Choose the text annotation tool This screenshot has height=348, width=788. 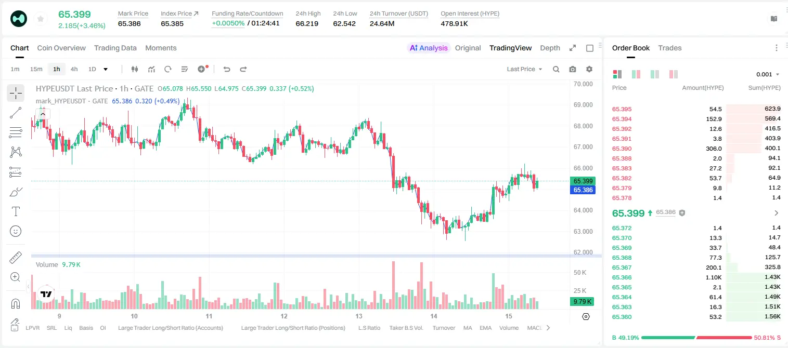pyautogui.click(x=16, y=211)
